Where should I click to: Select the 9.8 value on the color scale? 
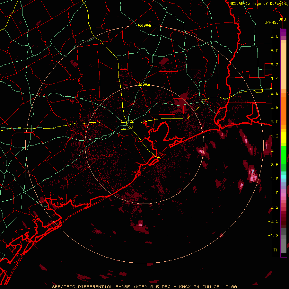point(275,36)
